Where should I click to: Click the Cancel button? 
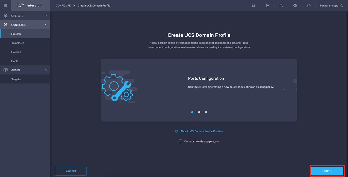pos(71,171)
